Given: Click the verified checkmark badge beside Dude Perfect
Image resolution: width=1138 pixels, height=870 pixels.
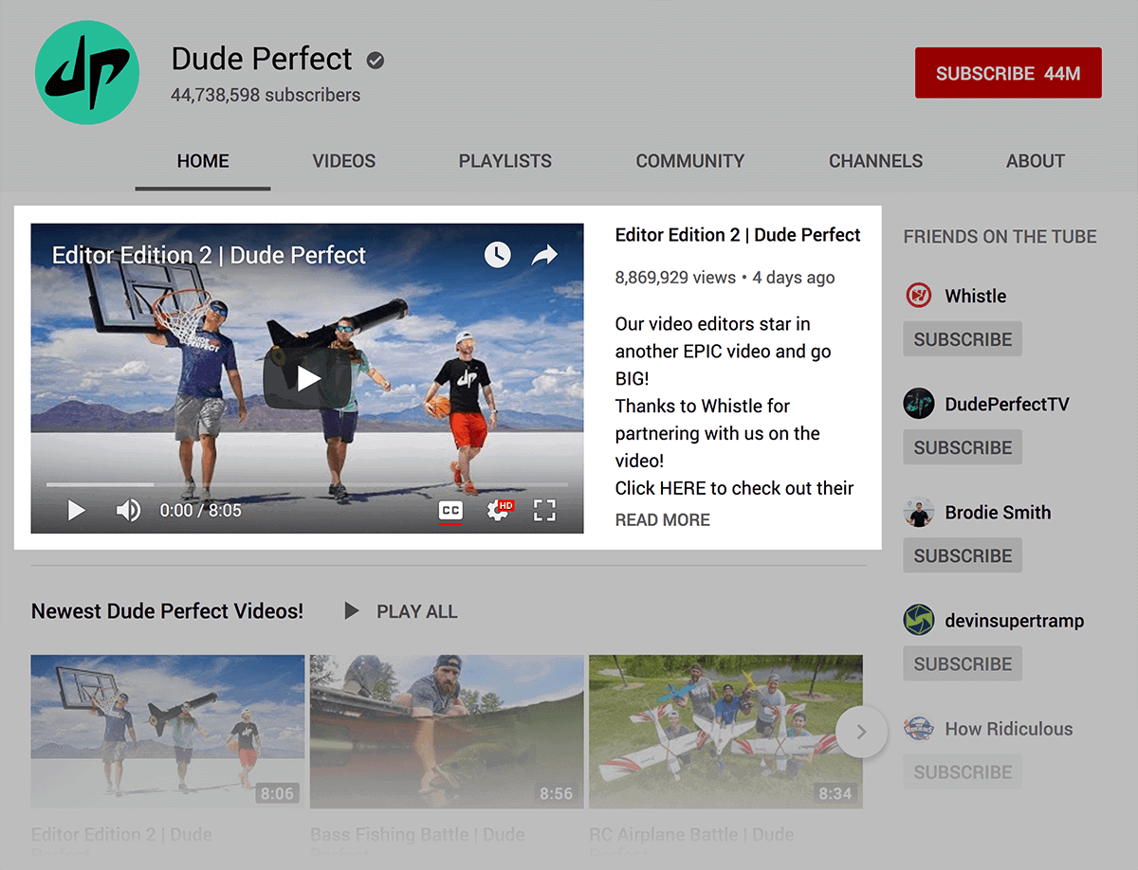Looking at the screenshot, I should (376, 61).
